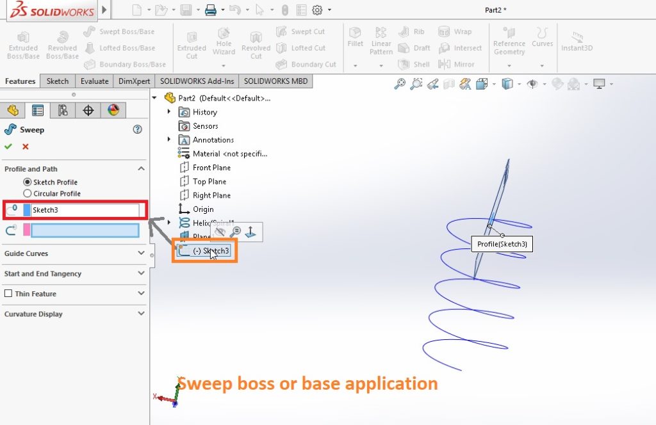Click the Revolved Boss/Base tool
This screenshot has height=425, width=656.
click(62, 45)
